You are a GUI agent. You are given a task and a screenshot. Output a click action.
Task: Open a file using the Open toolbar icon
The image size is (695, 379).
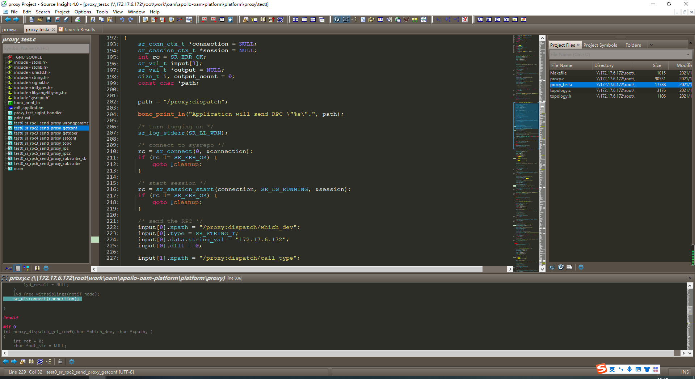[x=40, y=20]
